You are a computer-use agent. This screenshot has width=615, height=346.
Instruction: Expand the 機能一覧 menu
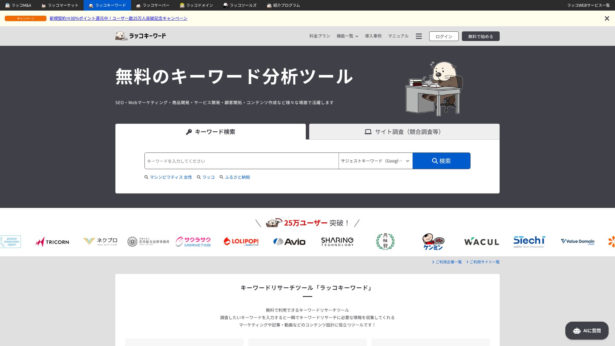(347, 36)
